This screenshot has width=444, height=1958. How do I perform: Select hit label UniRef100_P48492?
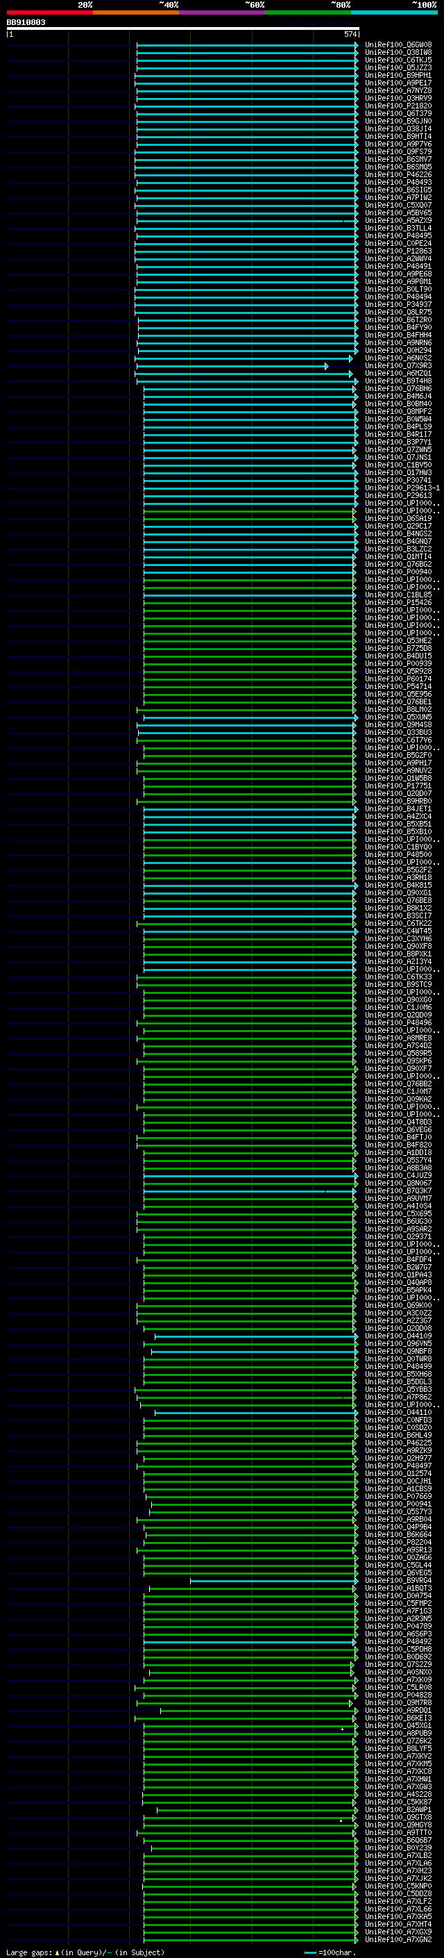(398, 1642)
